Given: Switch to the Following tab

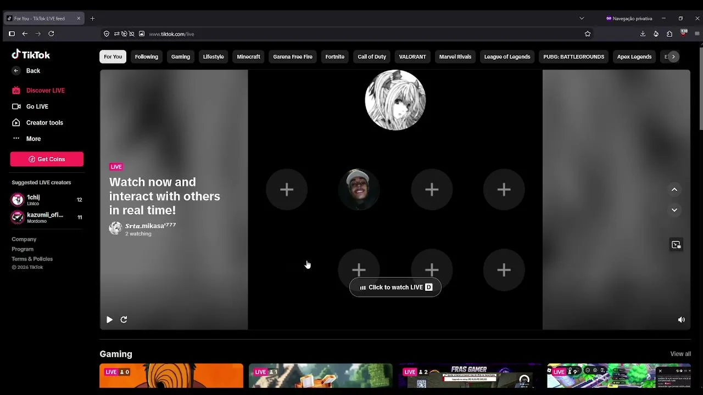Looking at the screenshot, I should click(147, 57).
